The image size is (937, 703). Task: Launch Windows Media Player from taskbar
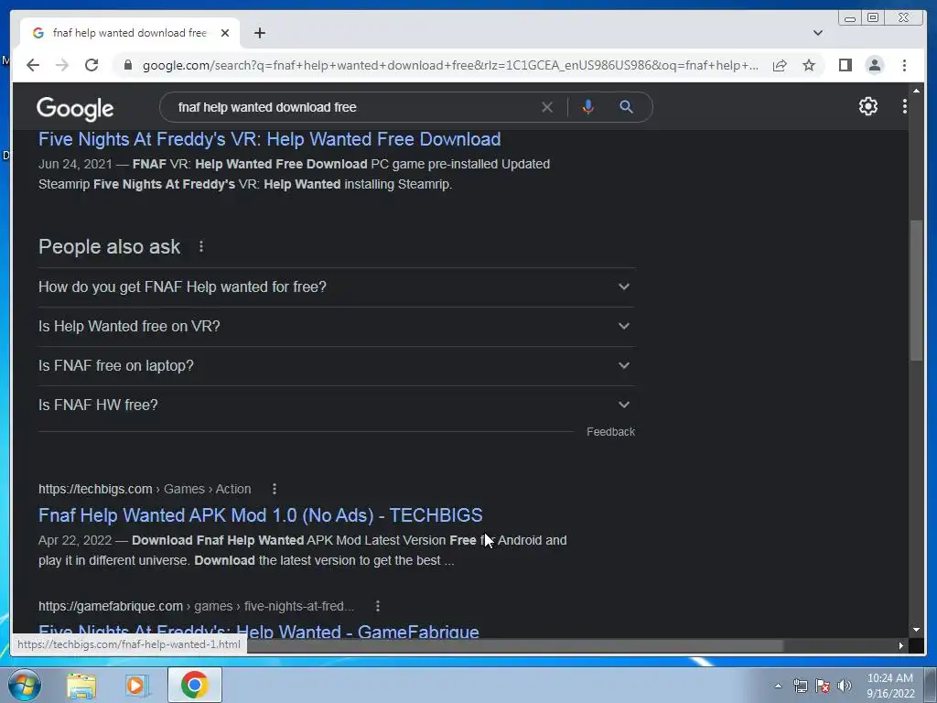coord(136,685)
